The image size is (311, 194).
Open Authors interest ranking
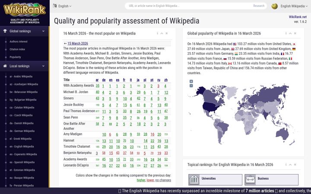click(x=19, y=41)
